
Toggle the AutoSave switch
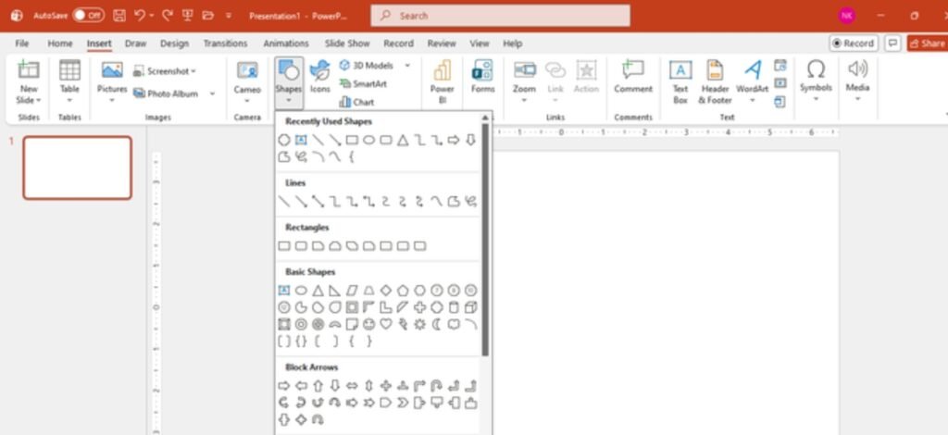click(x=88, y=16)
